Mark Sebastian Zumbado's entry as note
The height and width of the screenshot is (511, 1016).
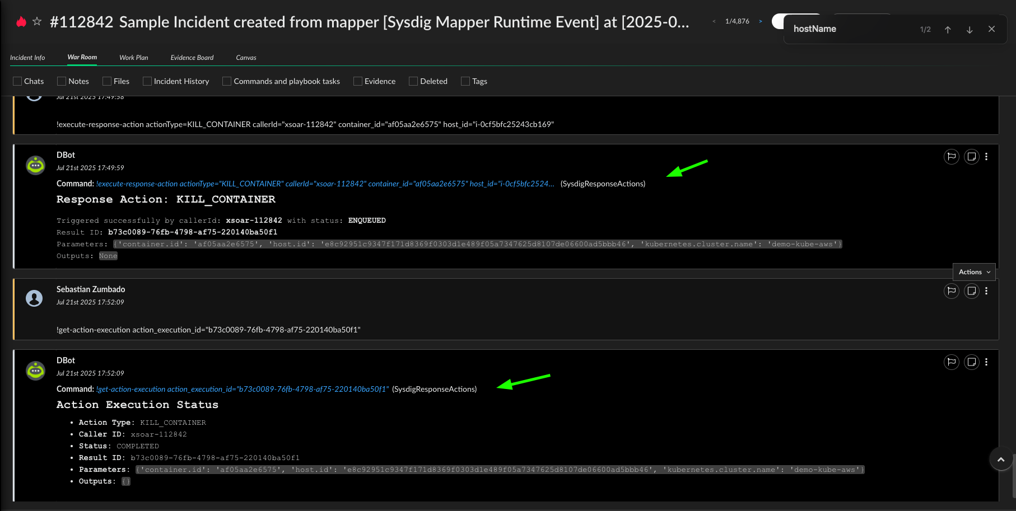(x=972, y=291)
